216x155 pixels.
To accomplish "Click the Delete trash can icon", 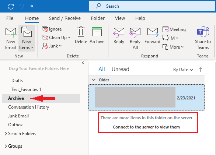I will coord(81,32).
